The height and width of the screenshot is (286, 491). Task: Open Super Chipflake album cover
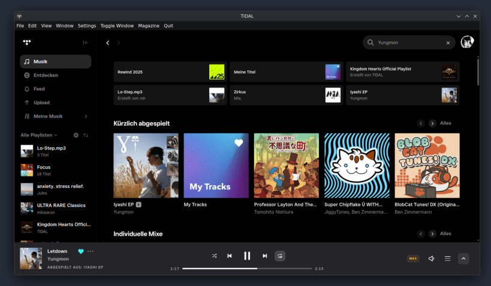coord(357,166)
